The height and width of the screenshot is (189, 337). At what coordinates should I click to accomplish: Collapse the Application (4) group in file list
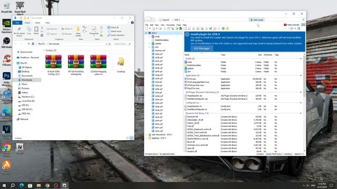pyautogui.click(x=301, y=76)
